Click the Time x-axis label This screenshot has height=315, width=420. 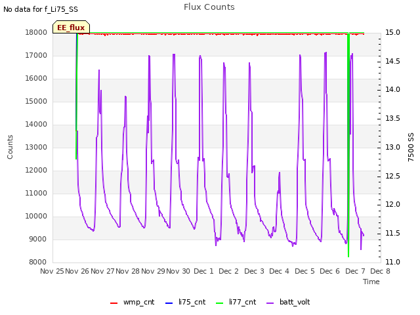click(371, 282)
